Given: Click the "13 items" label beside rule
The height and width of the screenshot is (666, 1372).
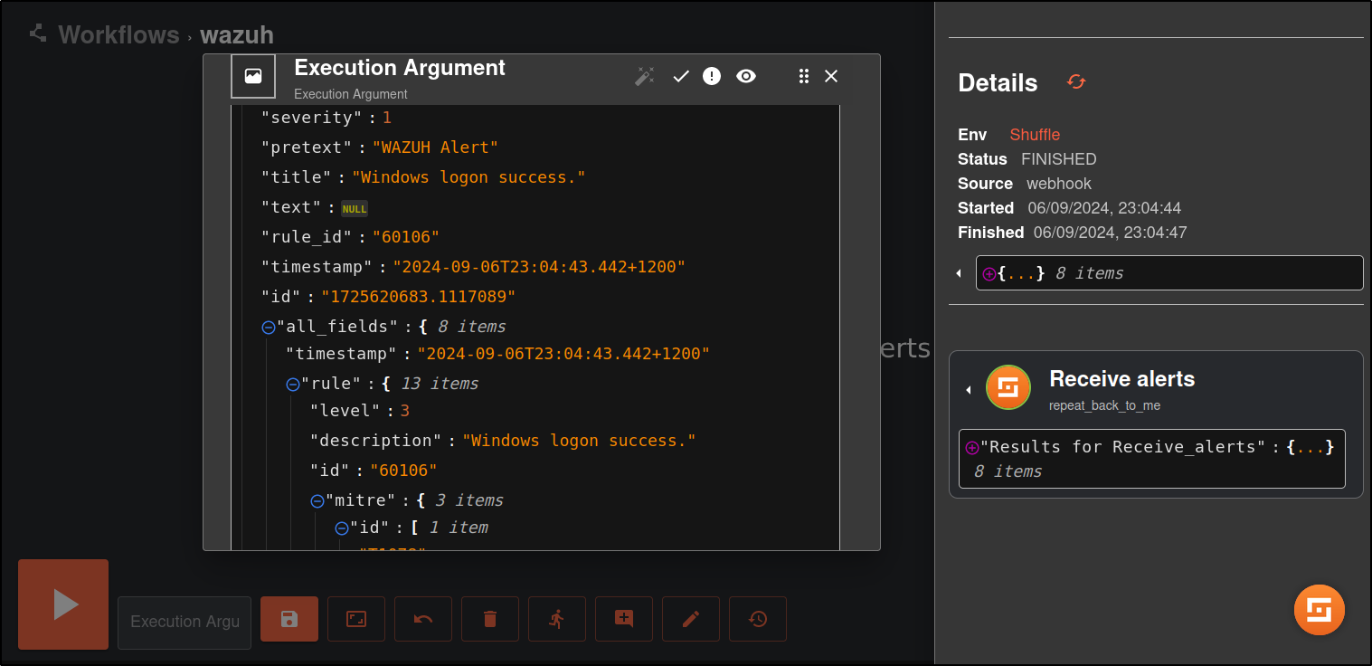Looking at the screenshot, I should click(440, 384).
